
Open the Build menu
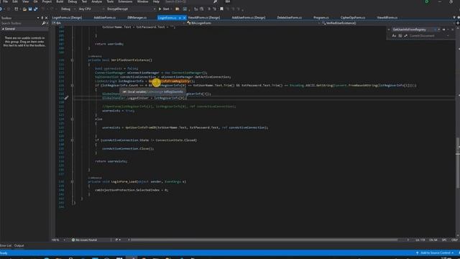(60, 1)
